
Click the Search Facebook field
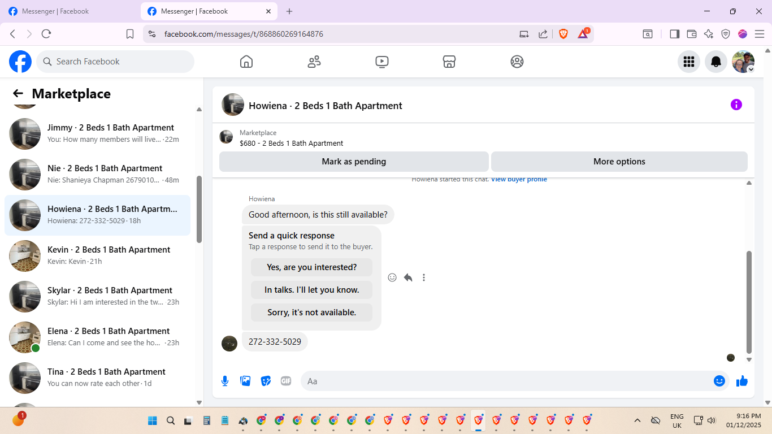click(x=115, y=62)
